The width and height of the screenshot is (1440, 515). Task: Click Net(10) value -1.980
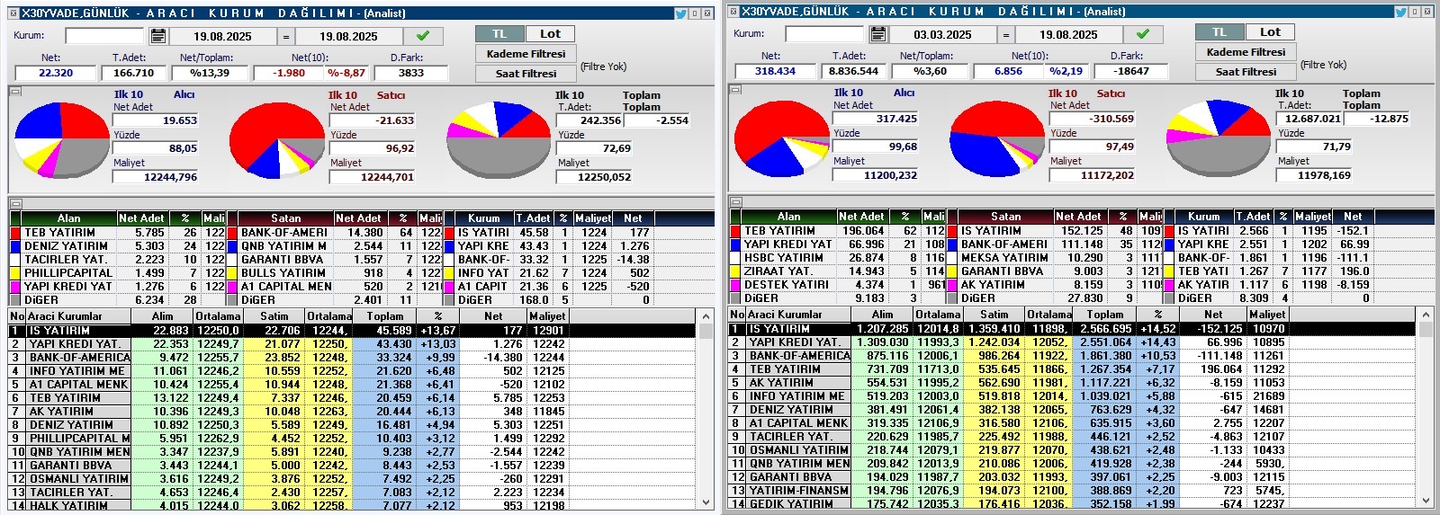289,74
